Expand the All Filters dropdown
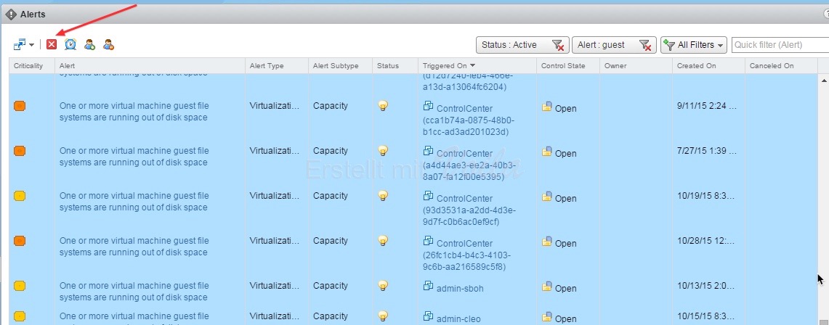Image resolution: width=829 pixels, height=325 pixels. coord(694,45)
